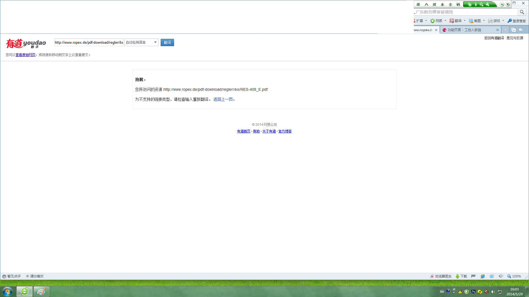Click the IE compatibility mode icon in the status bar
This screenshot has height=297, width=529.
point(483,276)
